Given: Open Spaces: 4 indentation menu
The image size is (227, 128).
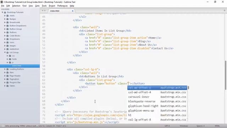Looking at the screenshot, I should point(200,126).
